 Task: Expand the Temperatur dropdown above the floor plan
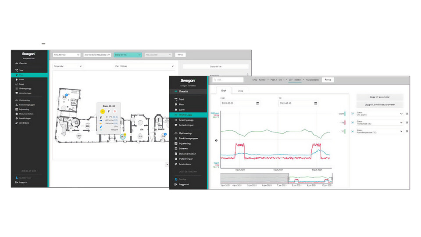tap(67, 66)
